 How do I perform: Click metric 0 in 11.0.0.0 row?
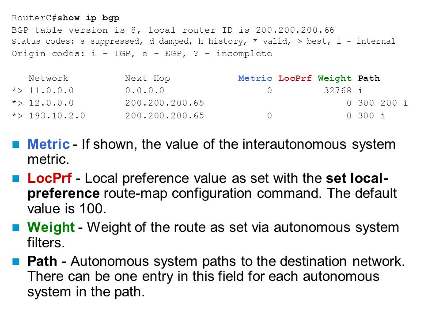[x=269, y=91]
